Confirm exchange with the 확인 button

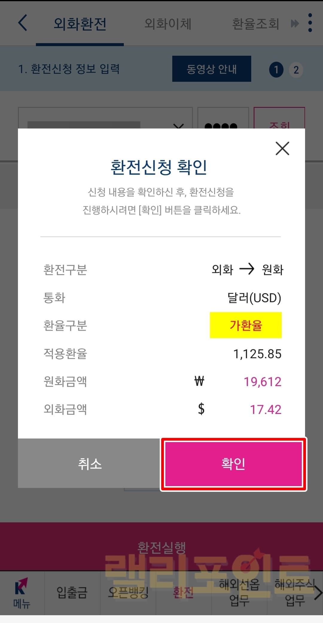[x=233, y=464]
